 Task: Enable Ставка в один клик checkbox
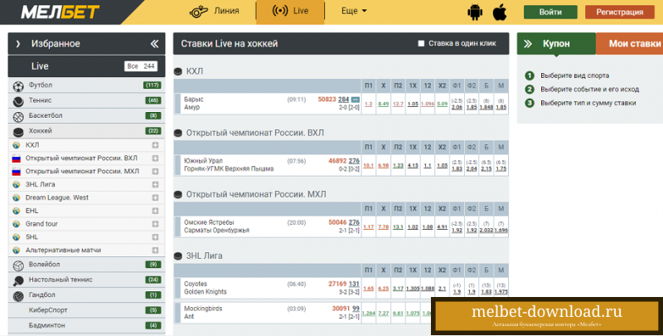(x=421, y=44)
